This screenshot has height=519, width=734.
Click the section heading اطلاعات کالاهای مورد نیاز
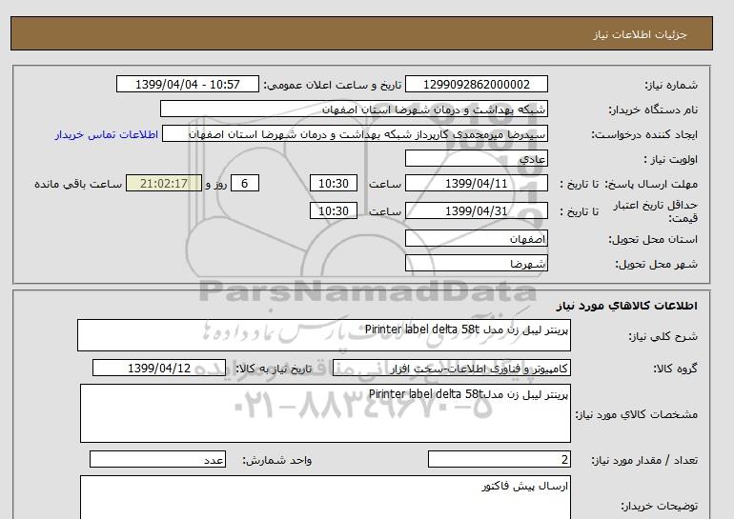[627, 306]
